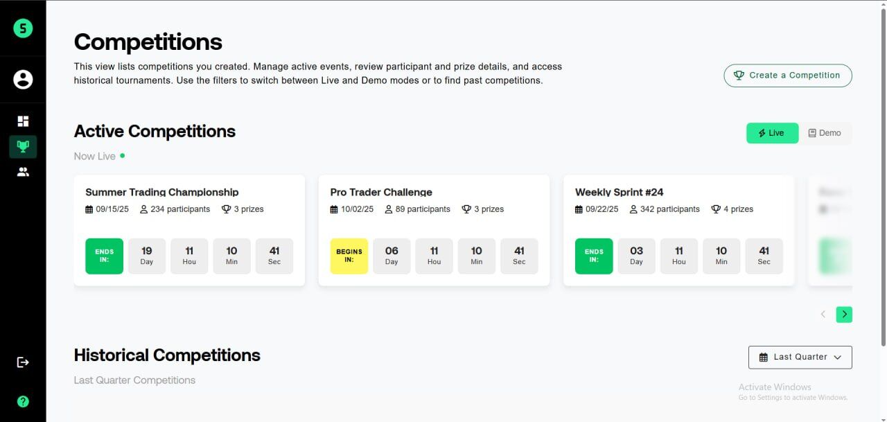Click the Create a Competition button
This screenshot has height=422, width=887.
pyautogui.click(x=787, y=76)
